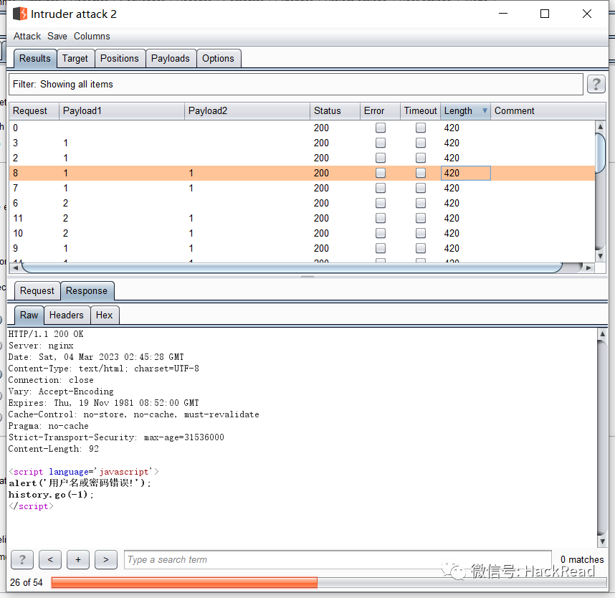
Task: Sort by Comment column header
Action: pos(548,110)
